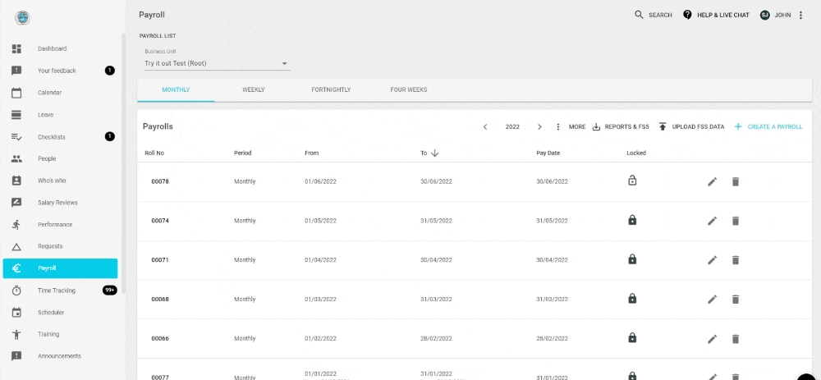Screen dimensions: 821x380
Task: Open the Training section
Action: click(x=60, y=335)
